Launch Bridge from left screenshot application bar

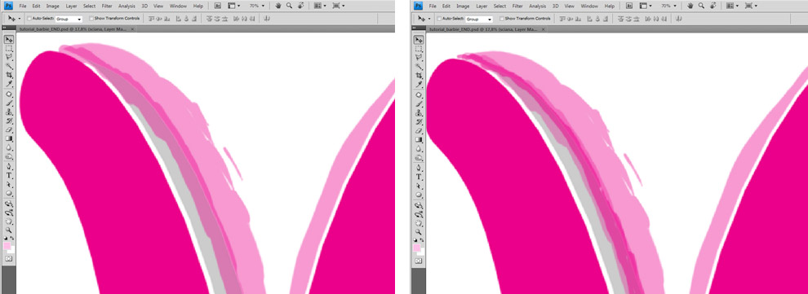[217, 6]
